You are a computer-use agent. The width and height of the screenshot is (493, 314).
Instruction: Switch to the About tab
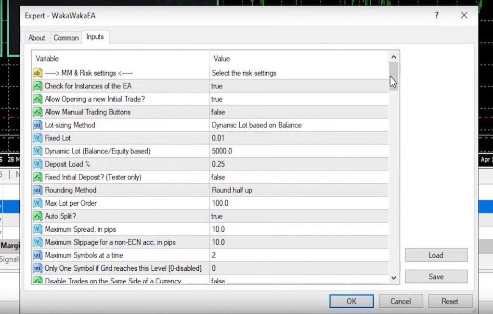point(37,38)
